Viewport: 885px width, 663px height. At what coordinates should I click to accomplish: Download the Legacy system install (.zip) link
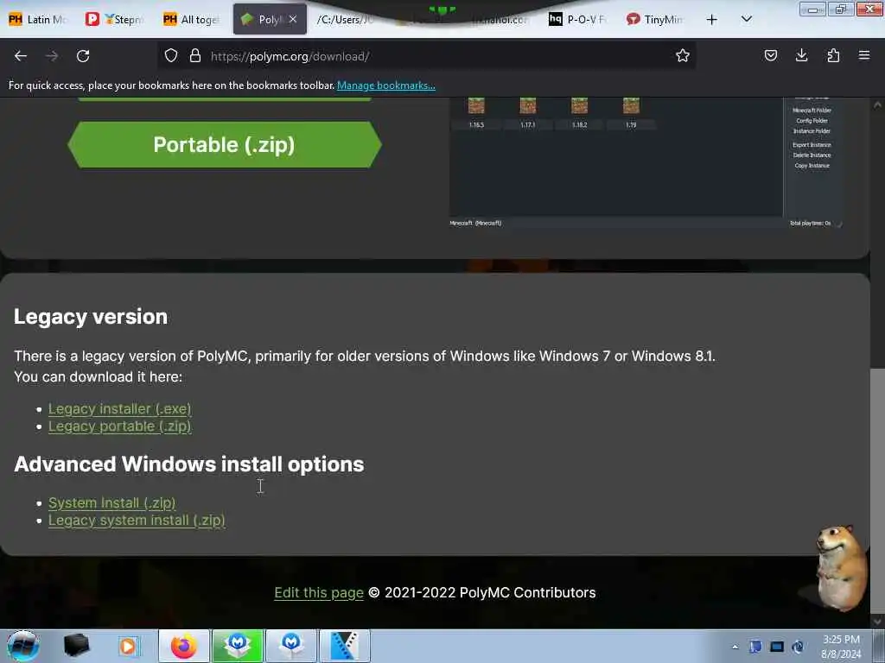(137, 520)
